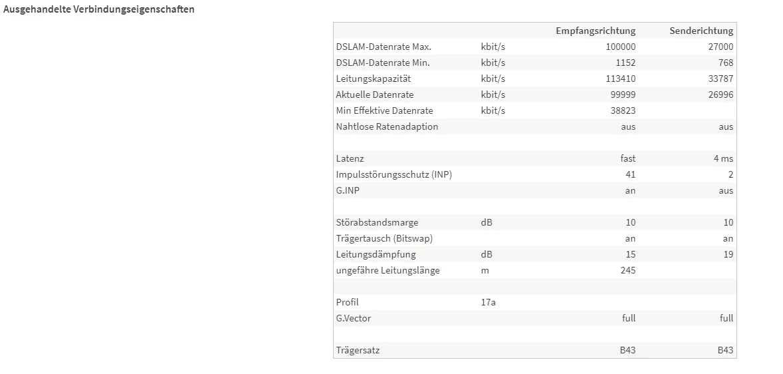Click the Ausgehandelte Verbindungseigenschaften heading
This screenshot has height=374, width=783.
[99, 10]
